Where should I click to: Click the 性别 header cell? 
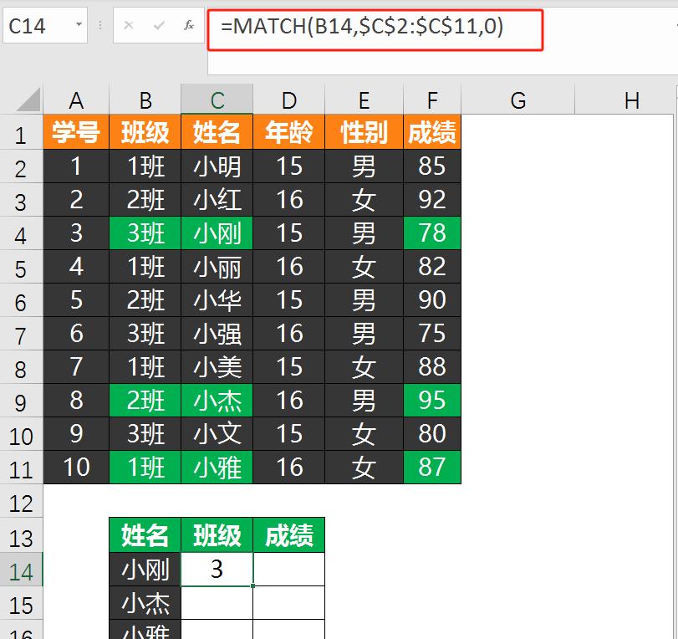pyautogui.click(x=364, y=132)
